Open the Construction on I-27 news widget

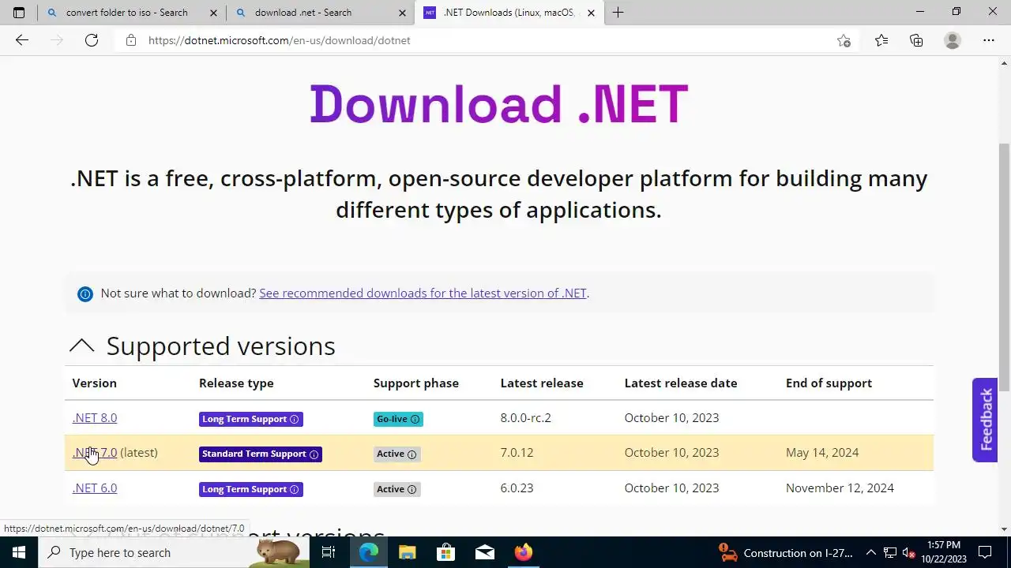click(x=787, y=552)
